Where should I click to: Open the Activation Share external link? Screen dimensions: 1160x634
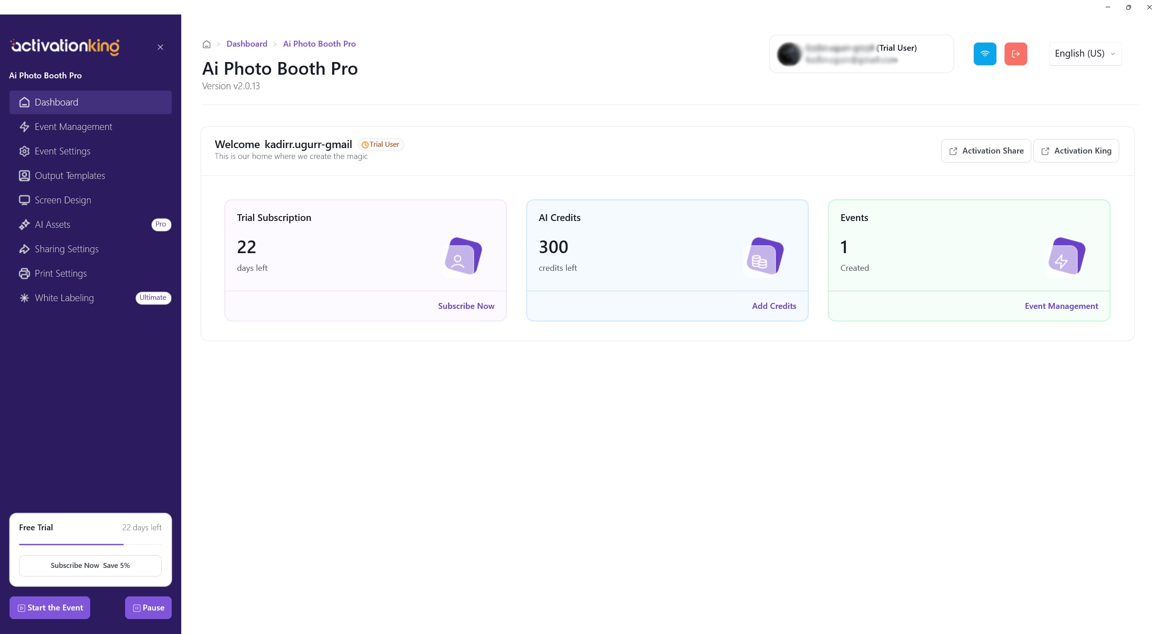pos(986,151)
